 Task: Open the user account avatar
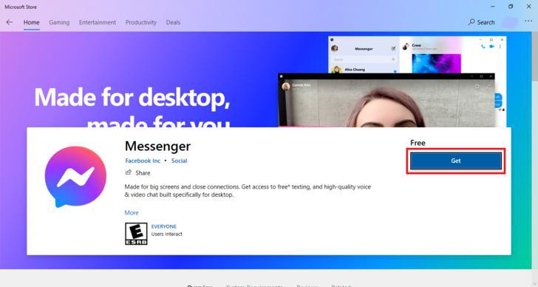[x=509, y=22]
